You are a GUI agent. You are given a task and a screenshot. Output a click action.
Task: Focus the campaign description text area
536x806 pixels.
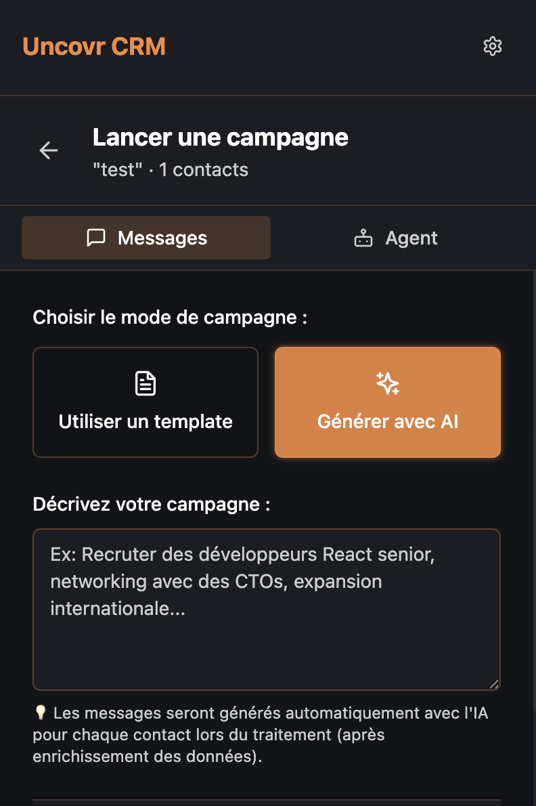pyautogui.click(x=266, y=610)
